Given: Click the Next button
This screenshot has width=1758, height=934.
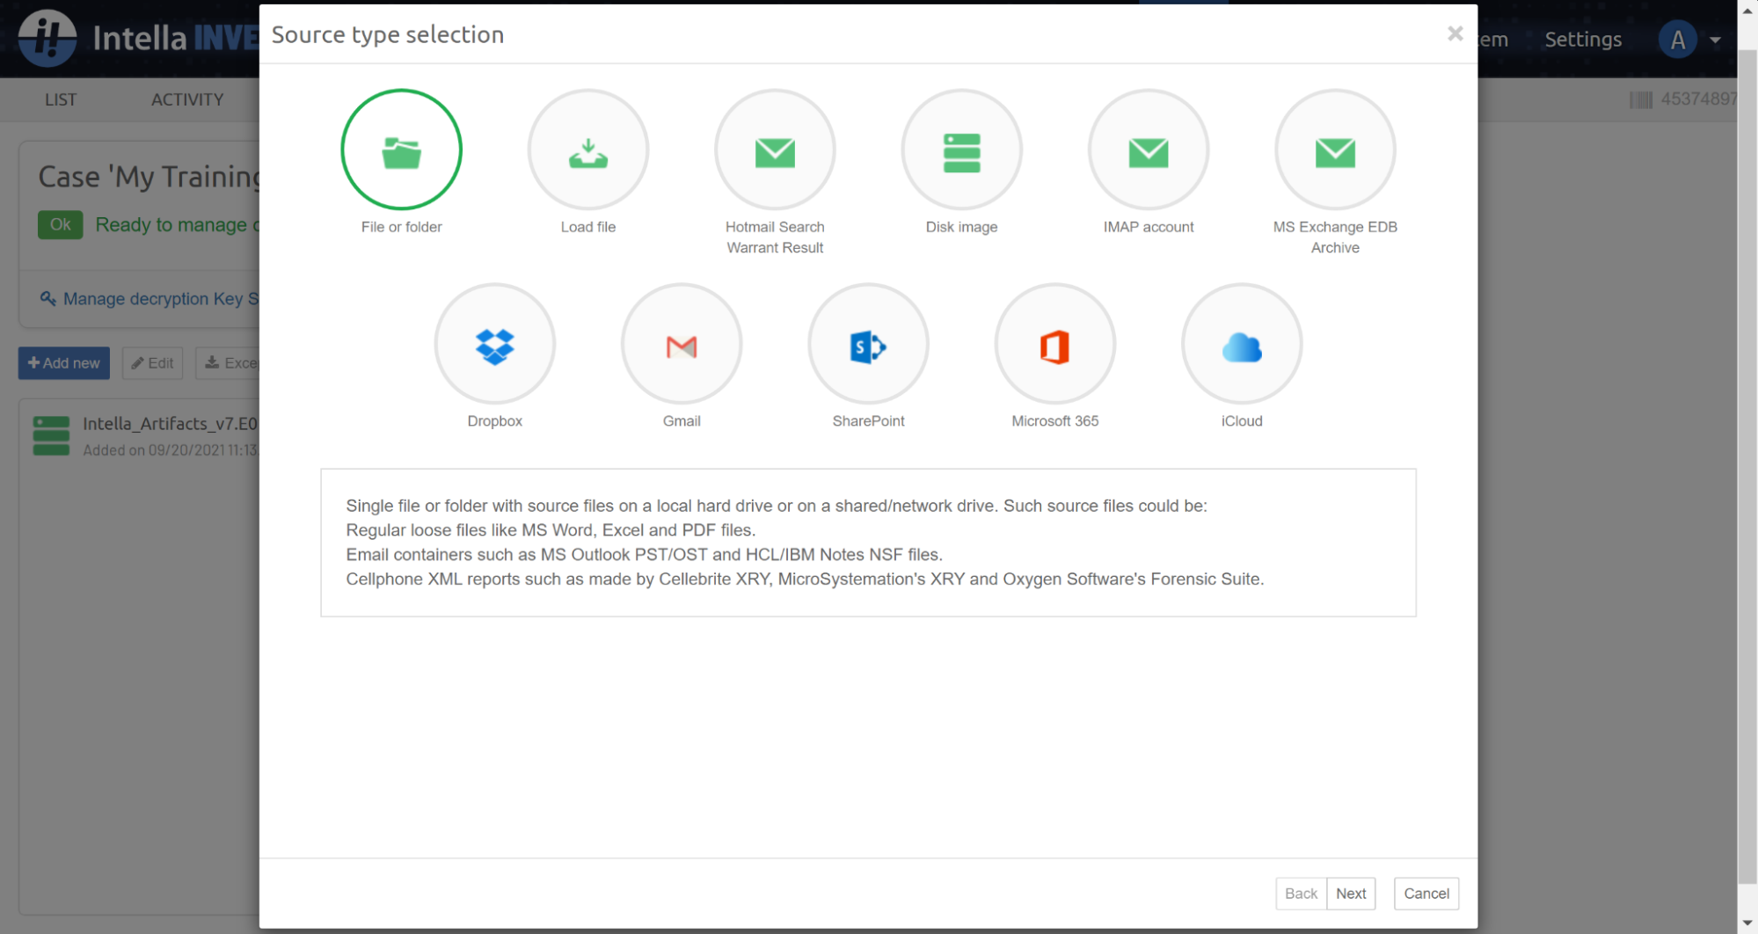Looking at the screenshot, I should coord(1350,894).
